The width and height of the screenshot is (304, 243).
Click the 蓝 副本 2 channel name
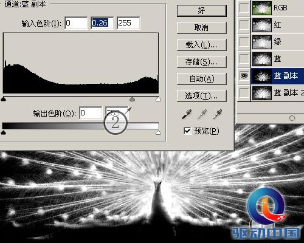click(289, 93)
